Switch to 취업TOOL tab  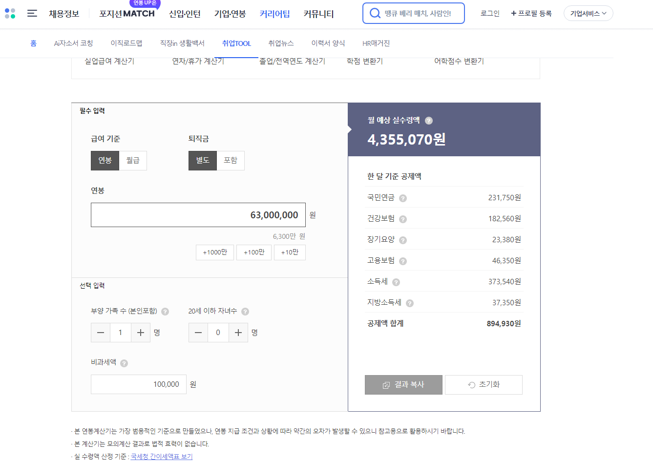[236, 43]
